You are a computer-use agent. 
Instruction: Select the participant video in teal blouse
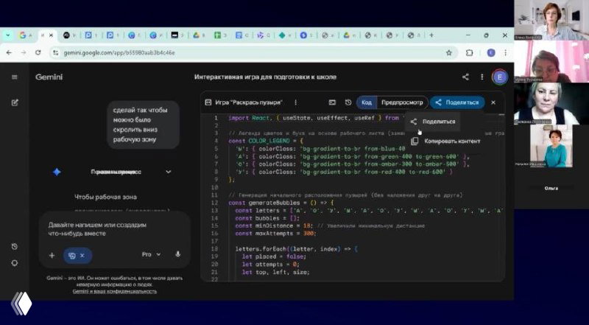pyautogui.click(x=551, y=146)
